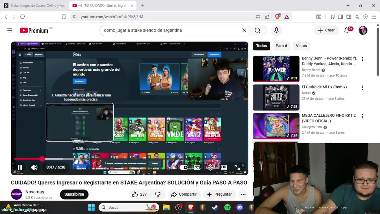Screen dimensions: 380x214
Task: Subscribe with the Suscribirse button
Action: coord(74,194)
